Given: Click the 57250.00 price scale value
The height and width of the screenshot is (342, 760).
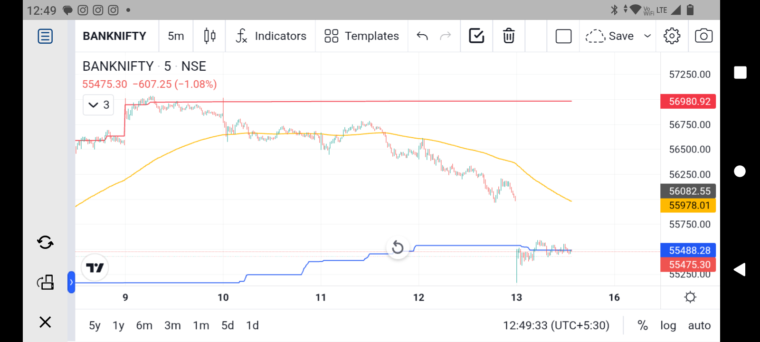Looking at the screenshot, I should (x=690, y=75).
